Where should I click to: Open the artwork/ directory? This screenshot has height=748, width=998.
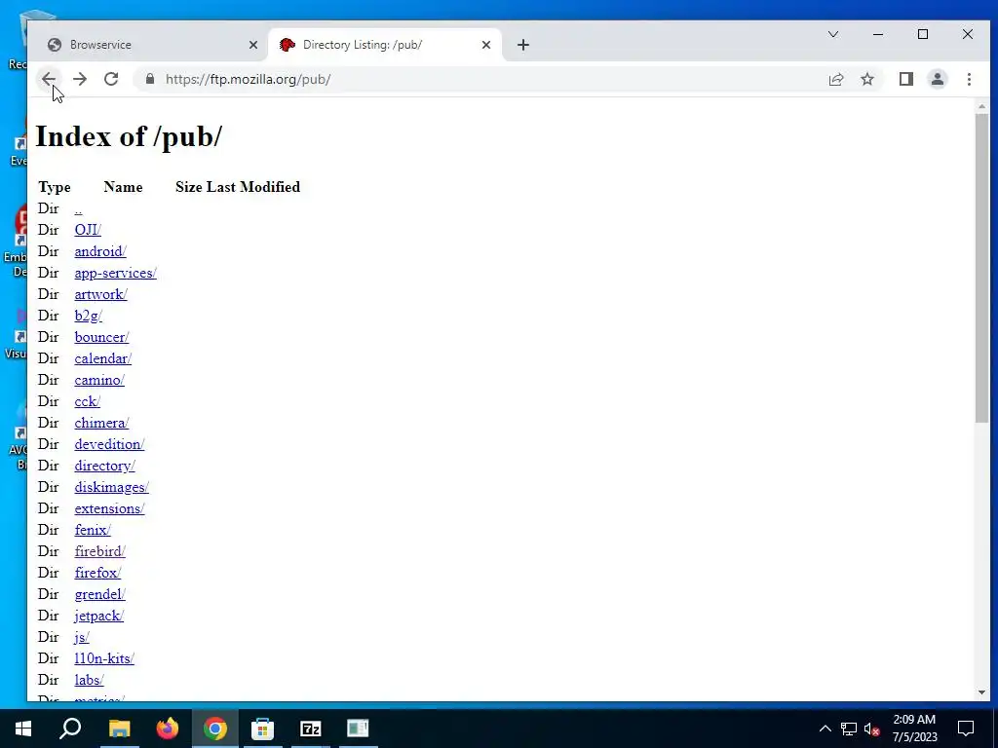tap(101, 294)
